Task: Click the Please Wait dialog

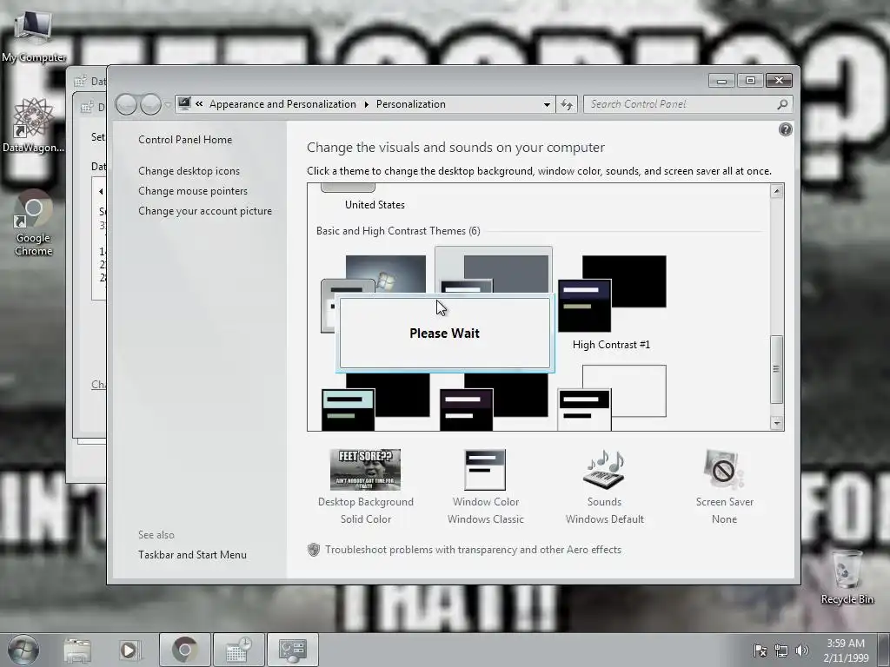Action: pyautogui.click(x=444, y=333)
